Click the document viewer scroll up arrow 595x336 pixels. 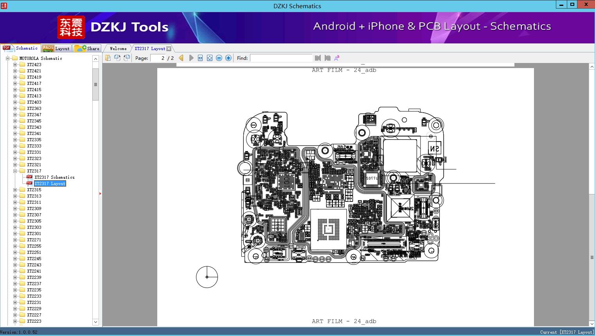tap(592, 67)
